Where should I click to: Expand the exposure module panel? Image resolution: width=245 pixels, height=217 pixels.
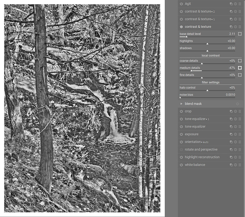tap(192, 134)
